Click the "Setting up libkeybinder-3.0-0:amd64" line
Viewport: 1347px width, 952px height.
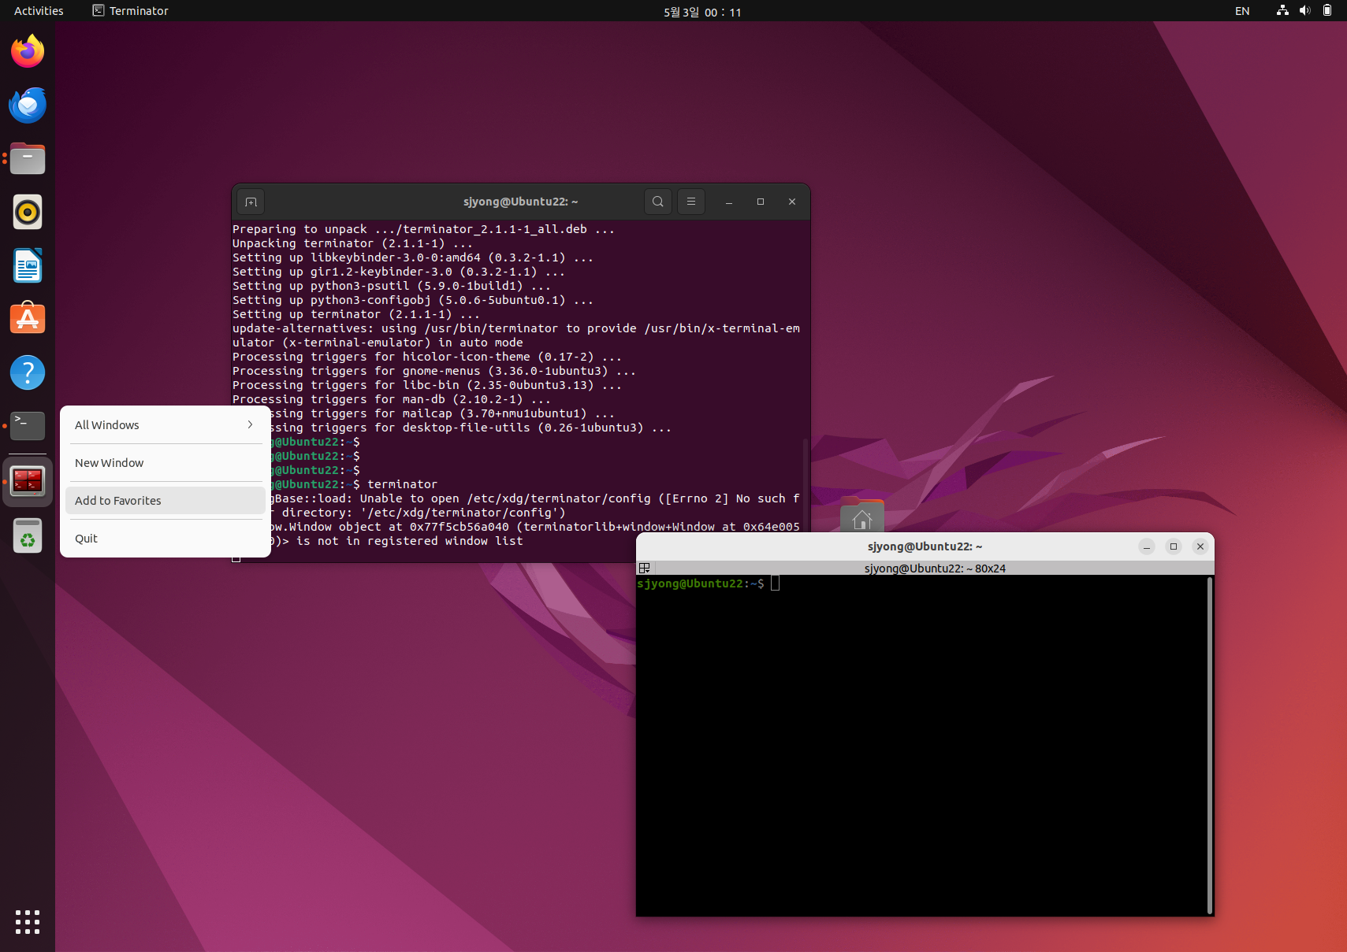pos(412,257)
